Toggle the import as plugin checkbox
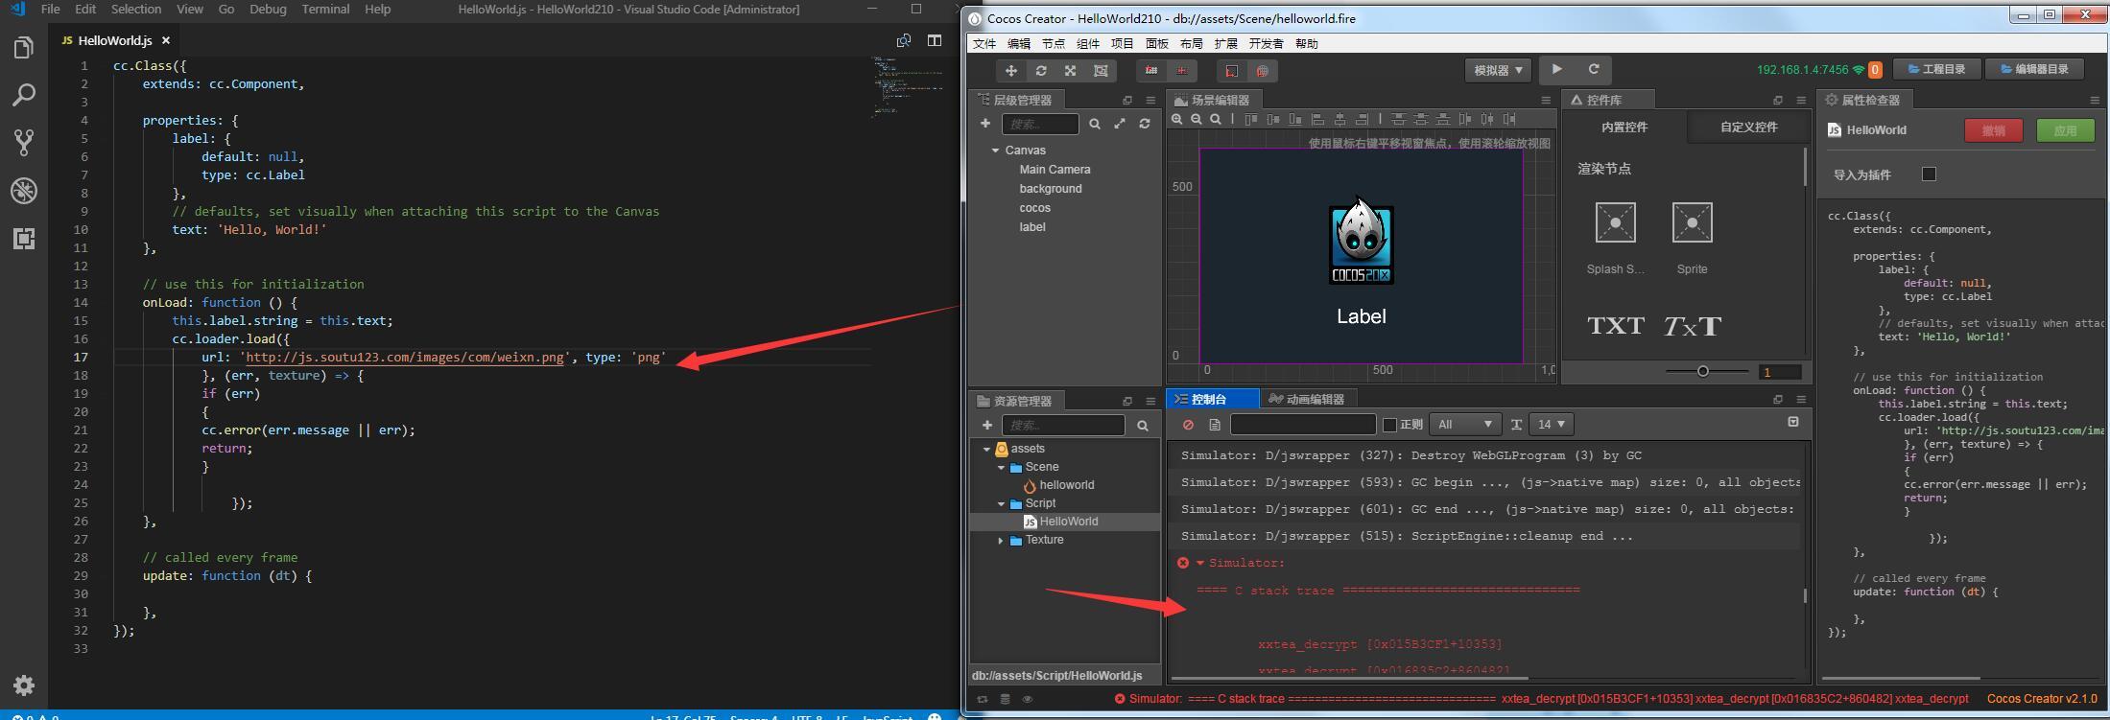The height and width of the screenshot is (720, 2110). coord(1929,174)
